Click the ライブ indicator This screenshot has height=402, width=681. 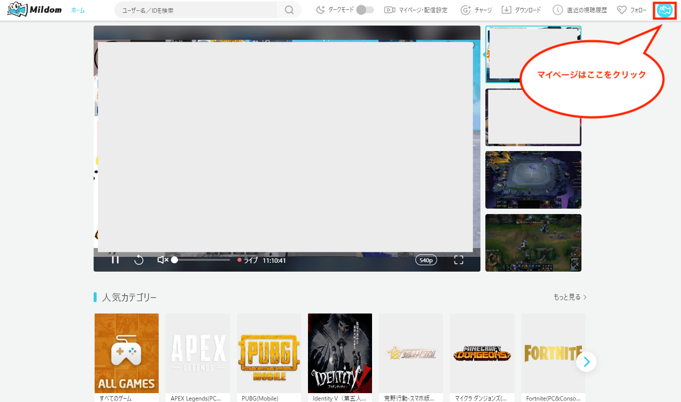[247, 260]
